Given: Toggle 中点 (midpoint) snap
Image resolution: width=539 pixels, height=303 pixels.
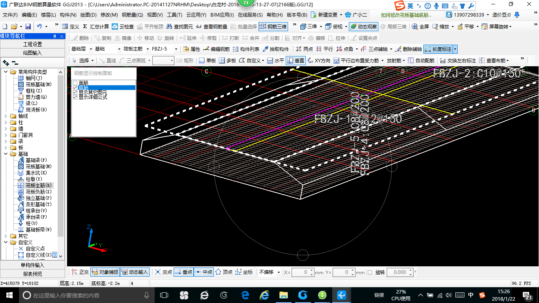Looking at the screenshot, I should (204, 272).
